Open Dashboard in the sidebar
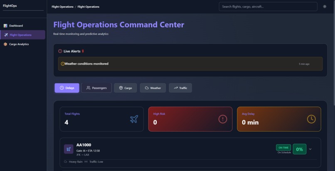Image resolution: width=335 pixels, height=171 pixels. (x=22, y=26)
